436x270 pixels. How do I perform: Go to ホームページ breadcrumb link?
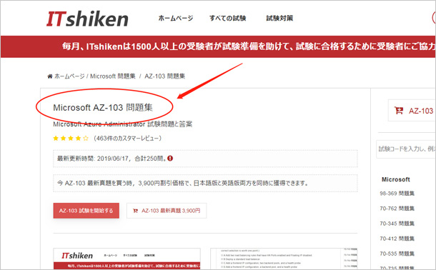pos(69,76)
